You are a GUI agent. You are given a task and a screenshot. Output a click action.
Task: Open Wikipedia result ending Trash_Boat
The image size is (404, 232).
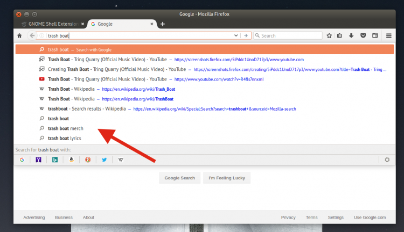[x=205, y=89]
